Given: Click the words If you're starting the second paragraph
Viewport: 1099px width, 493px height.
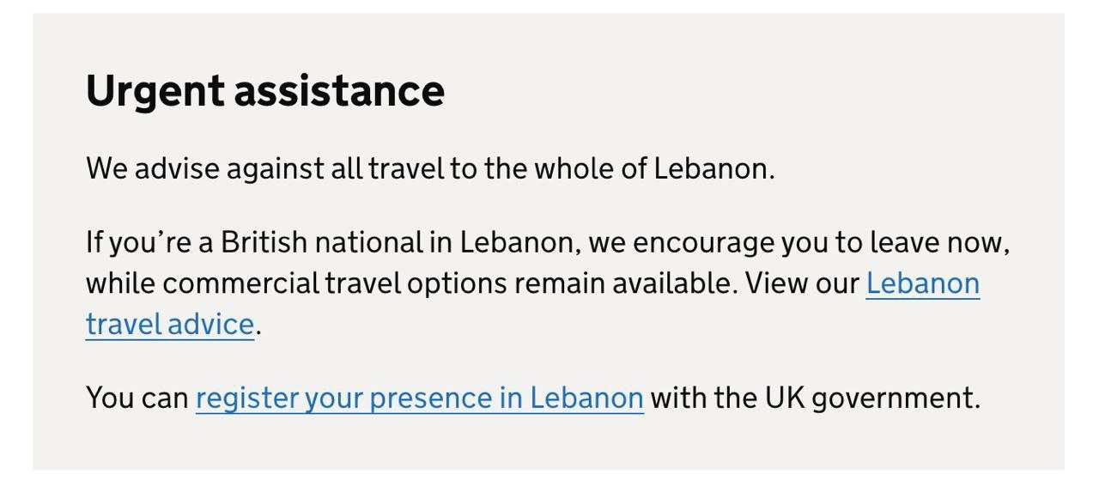Looking at the screenshot, I should (138, 243).
